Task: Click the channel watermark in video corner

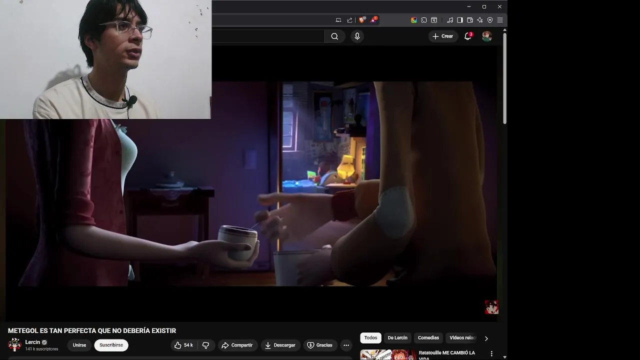Action: (x=491, y=307)
